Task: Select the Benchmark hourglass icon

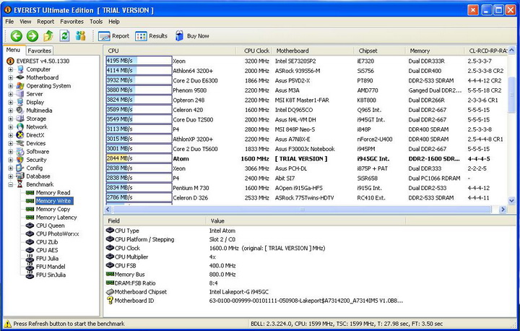Action: click(20, 184)
